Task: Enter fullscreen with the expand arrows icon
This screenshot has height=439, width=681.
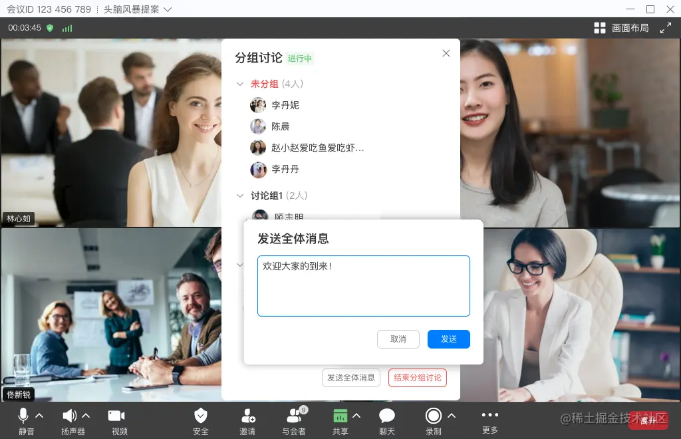Action: click(x=665, y=28)
